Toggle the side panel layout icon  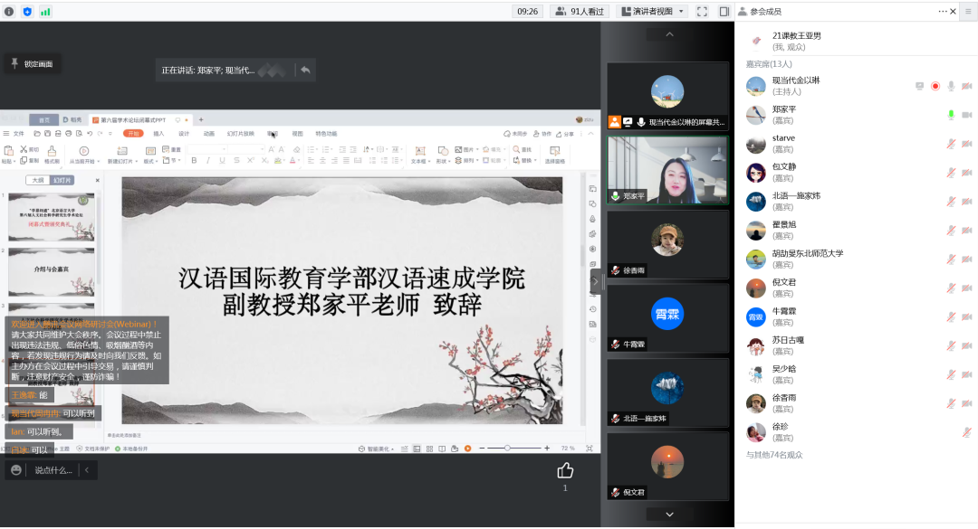(724, 12)
